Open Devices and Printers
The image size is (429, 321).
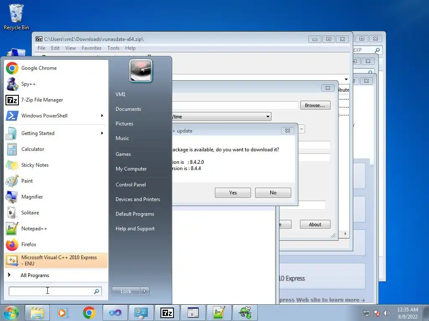pos(137,199)
